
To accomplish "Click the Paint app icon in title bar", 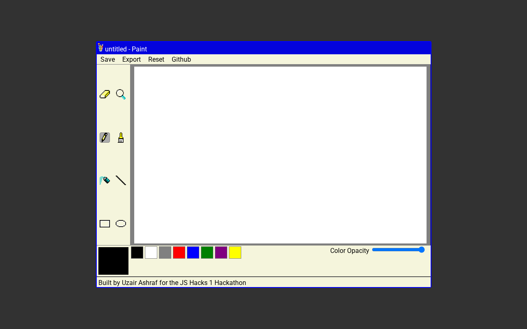I will click(x=100, y=48).
